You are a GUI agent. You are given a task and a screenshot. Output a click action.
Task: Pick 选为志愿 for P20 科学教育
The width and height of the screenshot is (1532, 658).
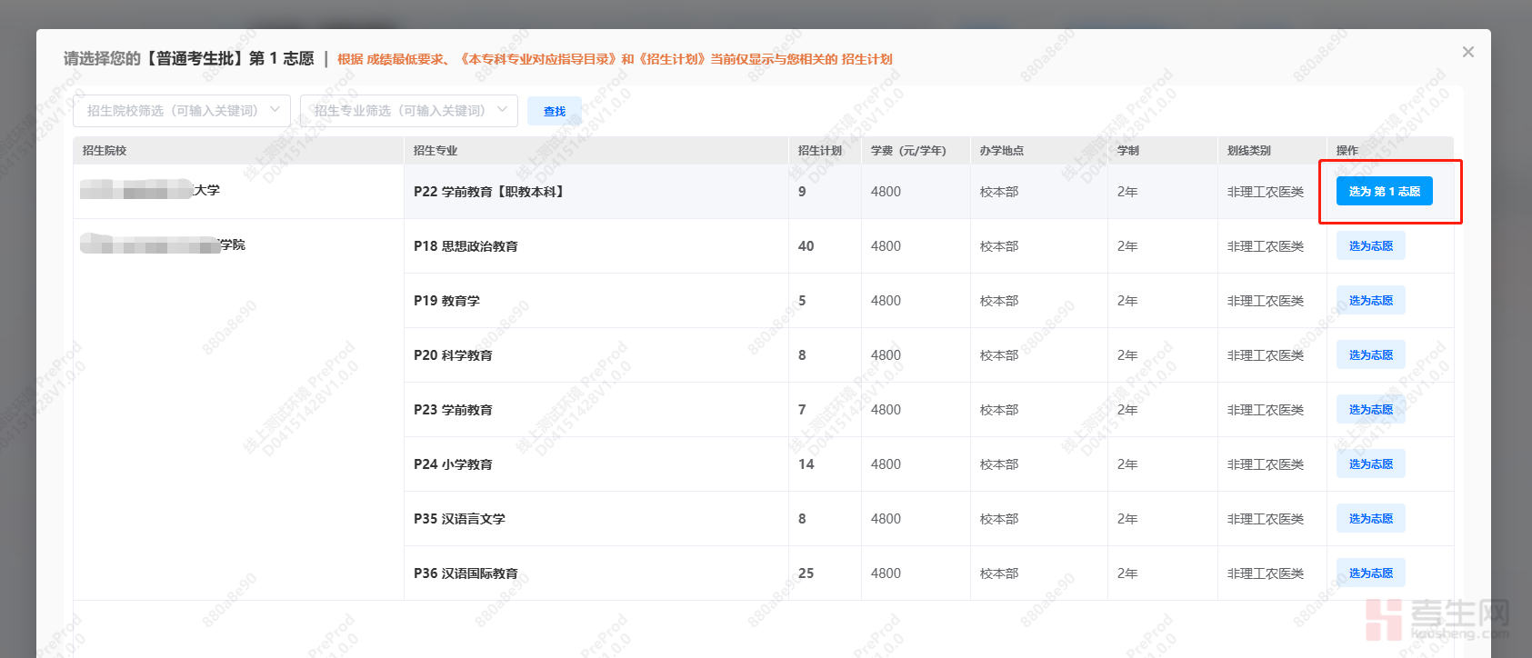point(1370,354)
